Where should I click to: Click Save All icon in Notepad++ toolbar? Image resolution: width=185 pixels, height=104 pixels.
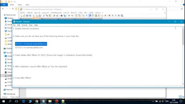click(x=30, y=16)
